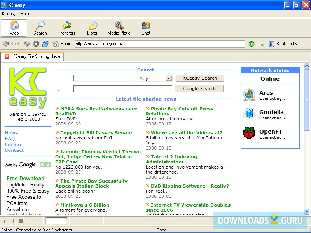Screen dimensions: 311x233
Task: Open the Forum link
Action: point(13,144)
